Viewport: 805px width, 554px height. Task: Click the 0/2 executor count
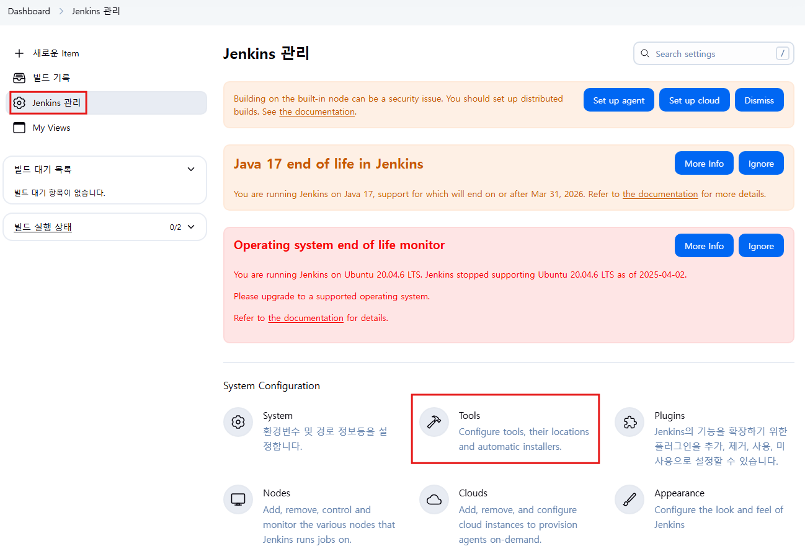176,227
